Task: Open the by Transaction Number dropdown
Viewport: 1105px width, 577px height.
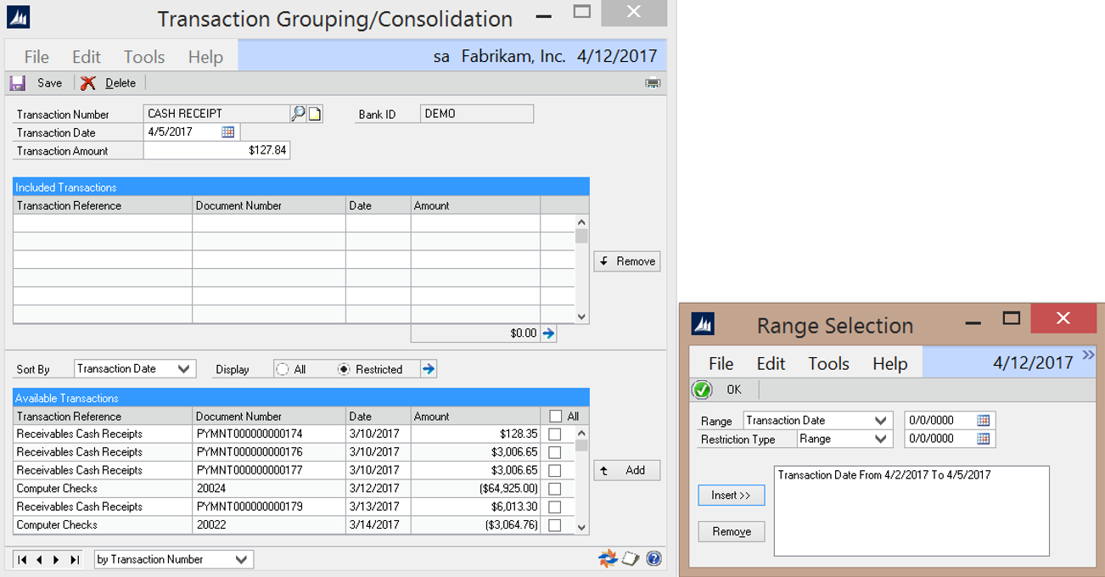Action: click(x=242, y=559)
